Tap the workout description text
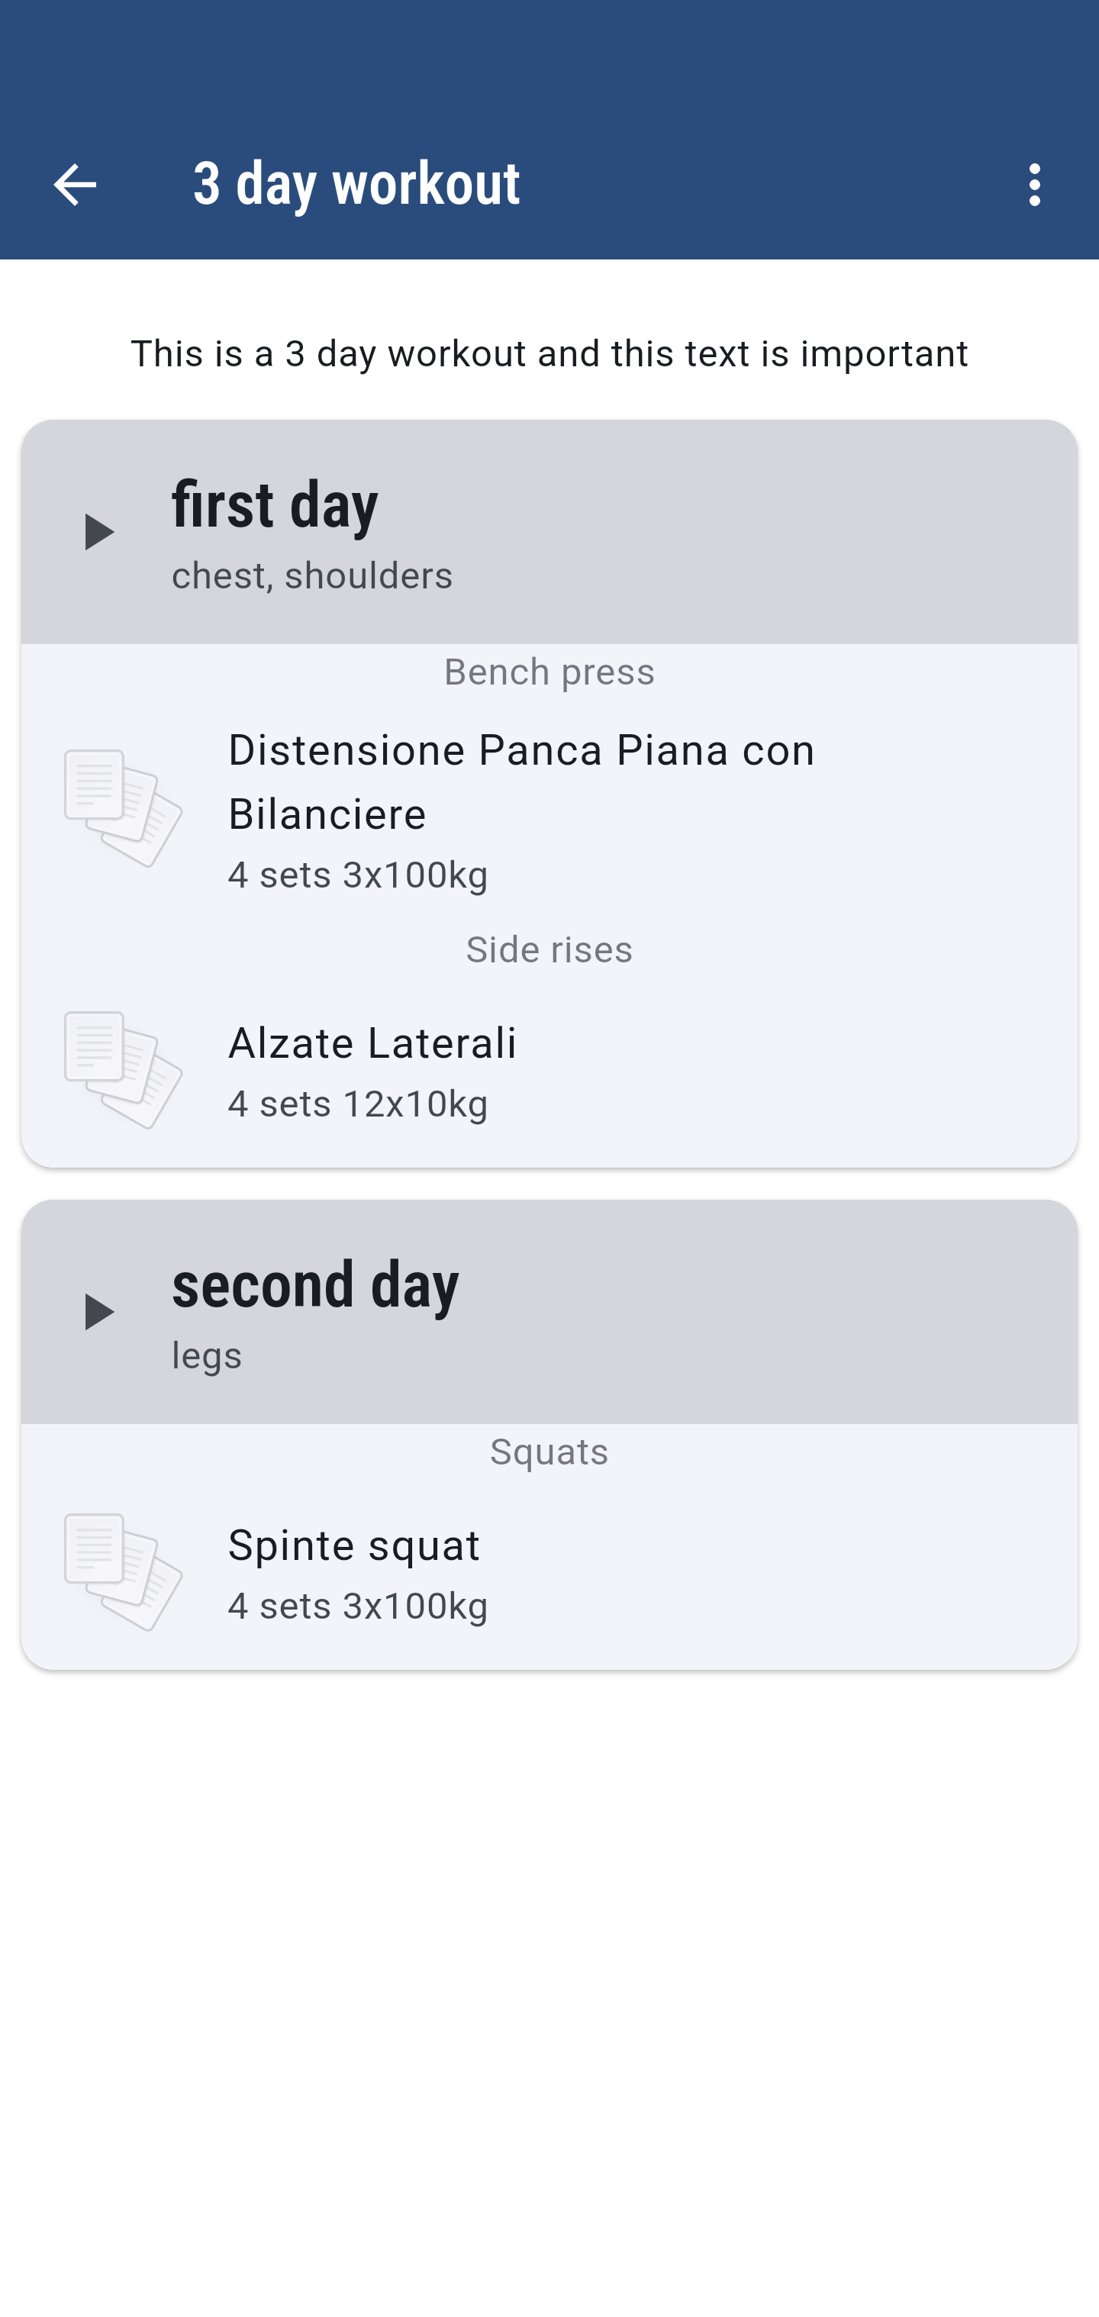 549,353
